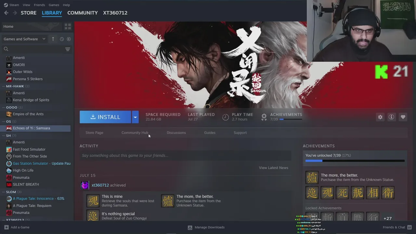Open the View menu
This screenshot has height=234, width=416.
tap(26, 5)
